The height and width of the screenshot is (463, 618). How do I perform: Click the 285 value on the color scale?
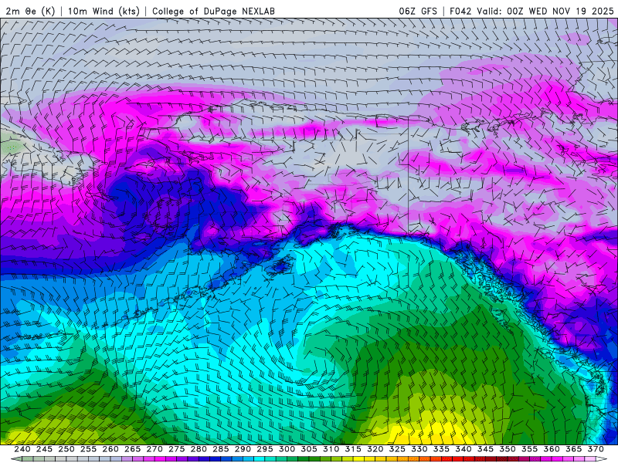(221, 449)
